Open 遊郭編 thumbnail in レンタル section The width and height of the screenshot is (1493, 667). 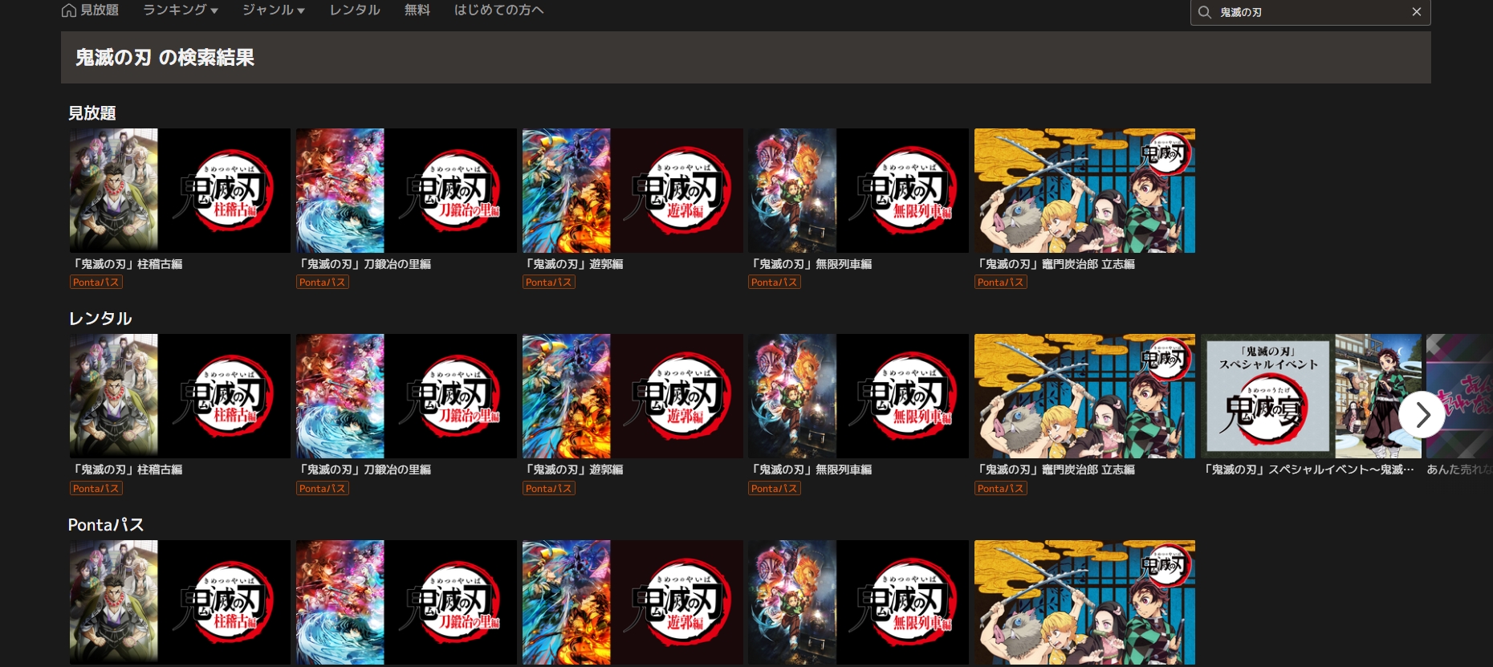click(x=633, y=396)
